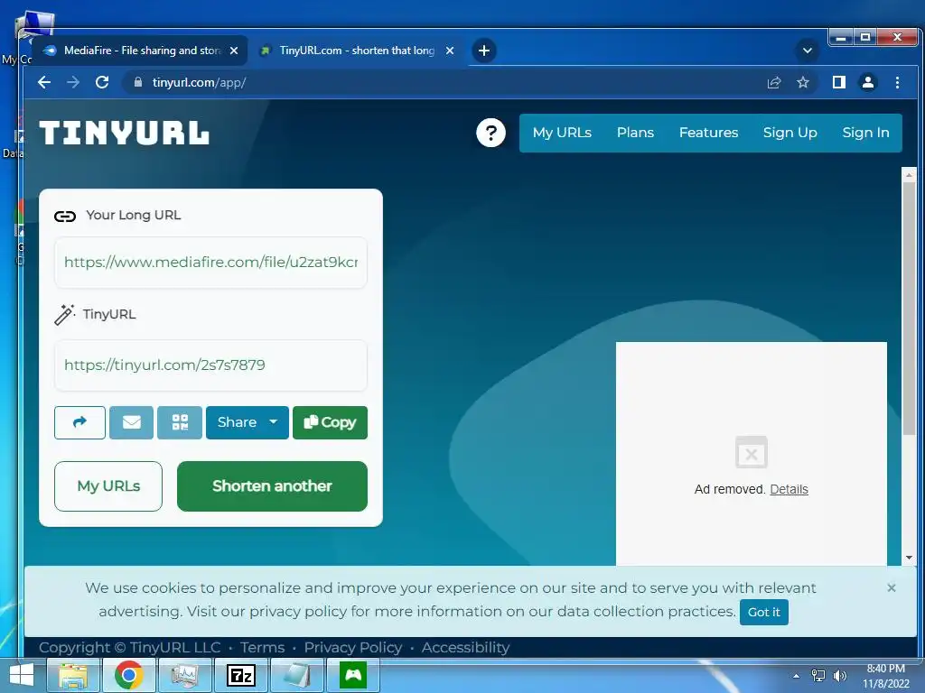Dismiss the cookie banner with X
Screen dimensions: 925x693
pos(892,588)
